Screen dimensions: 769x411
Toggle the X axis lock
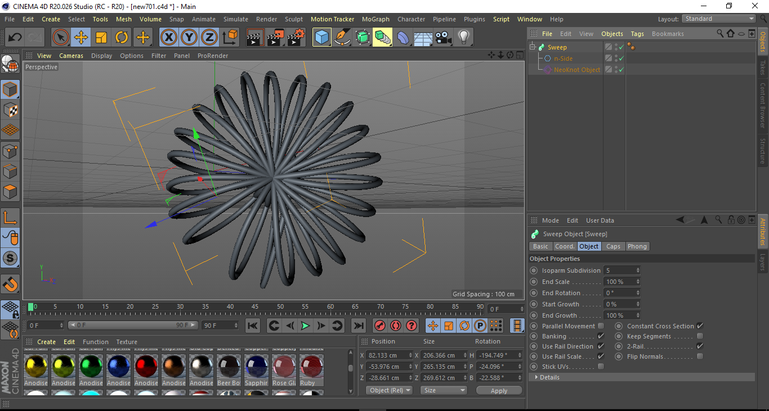[x=168, y=38]
